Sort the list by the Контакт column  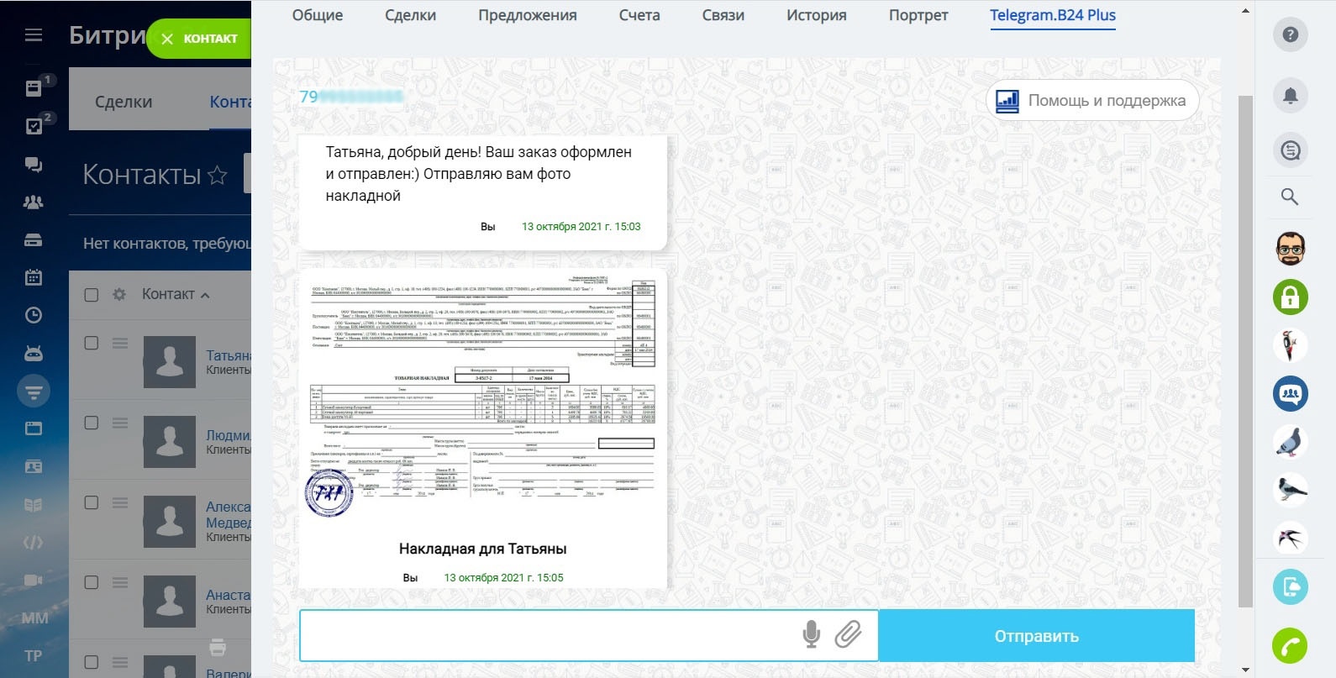pyautogui.click(x=176, y=294)
